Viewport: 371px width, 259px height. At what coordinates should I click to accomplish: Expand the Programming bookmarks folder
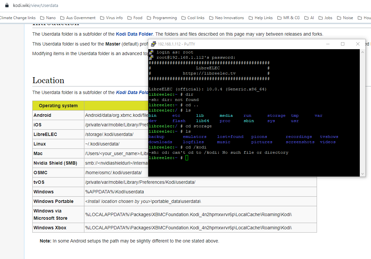pyautogui.click(x=162, y=18)
